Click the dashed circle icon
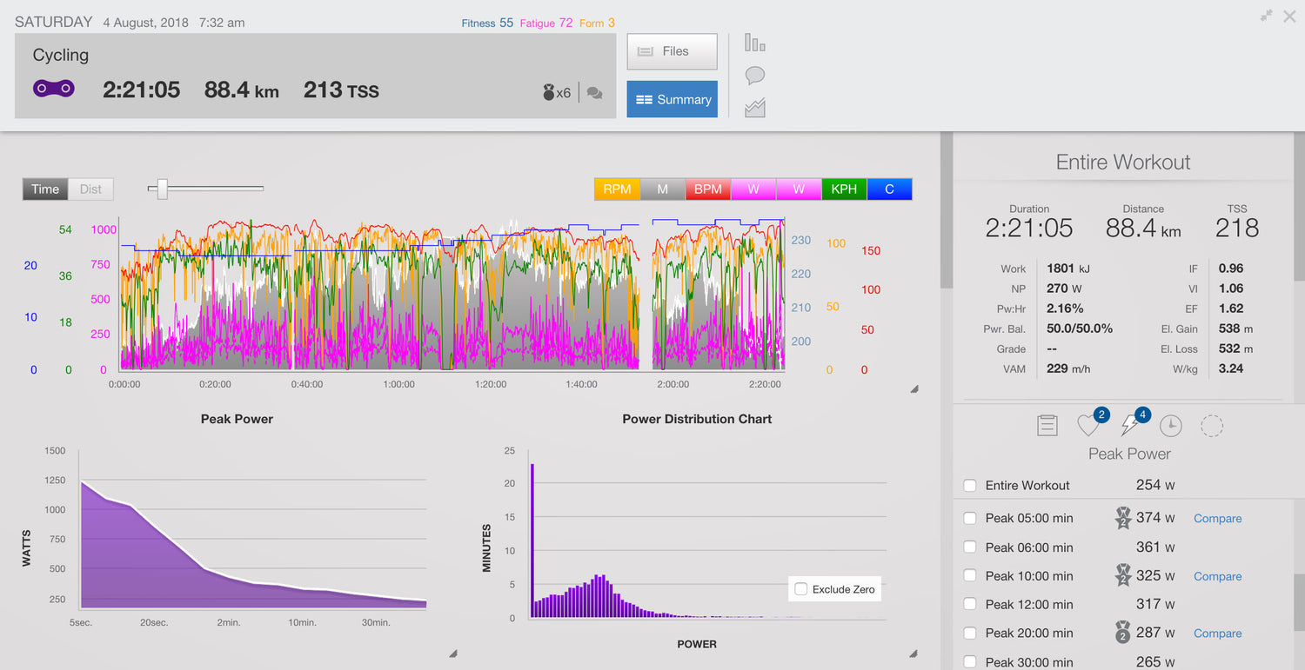Image resolution: width=1305 pixels, height=670 pixels. (x=1212, y=426)
